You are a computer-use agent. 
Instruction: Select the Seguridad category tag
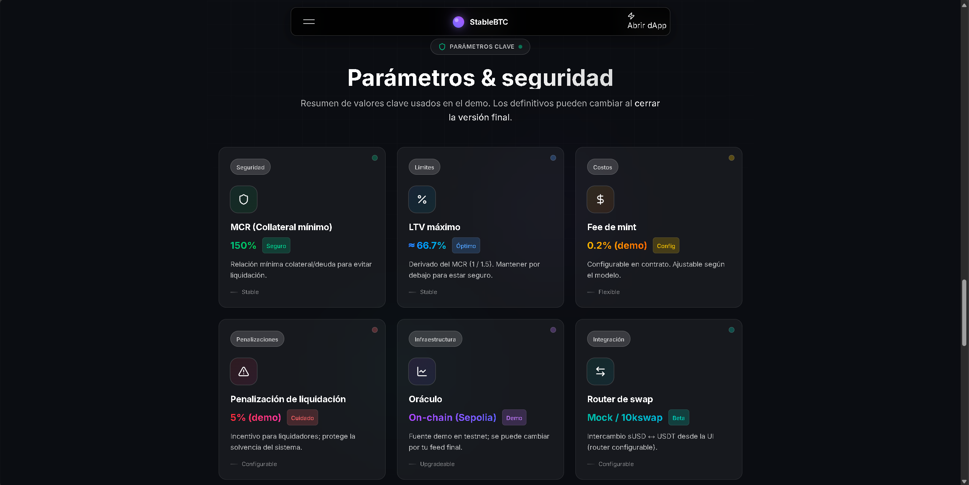(x=250, y=167)
